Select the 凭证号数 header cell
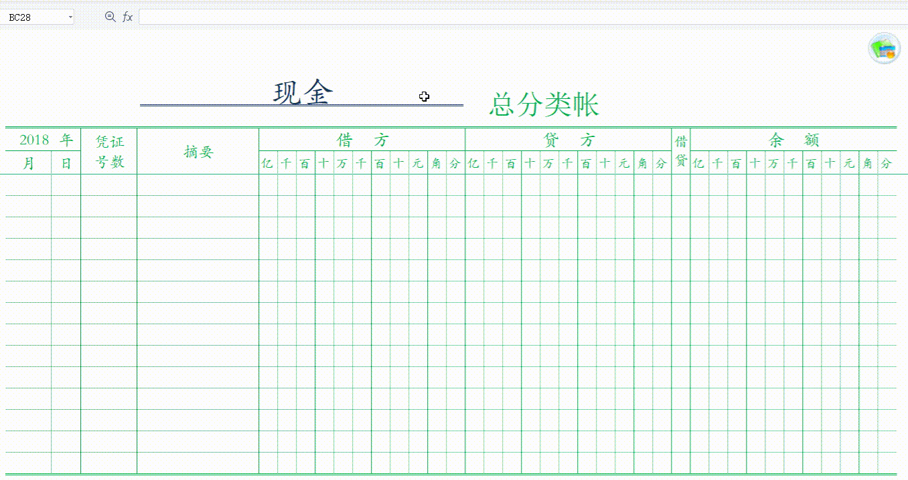This screenshot has height=480, width=908. point(108,150)
